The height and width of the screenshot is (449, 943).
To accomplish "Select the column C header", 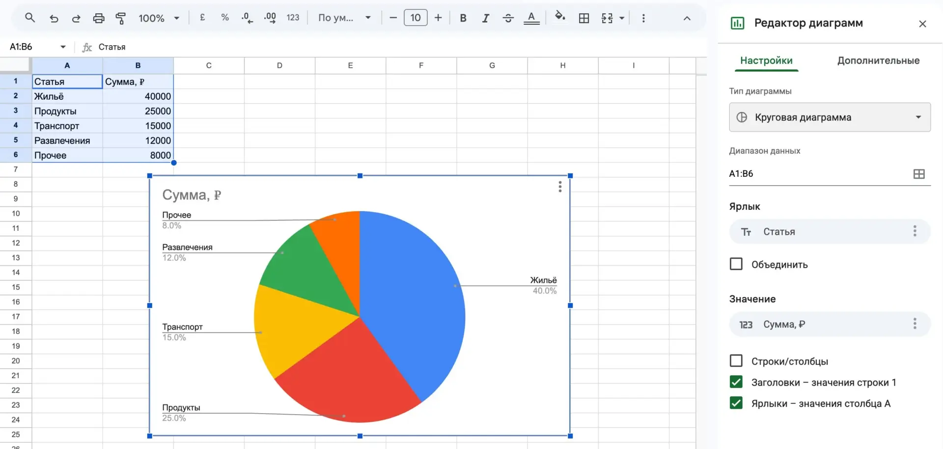I will [x=209, y=65].
